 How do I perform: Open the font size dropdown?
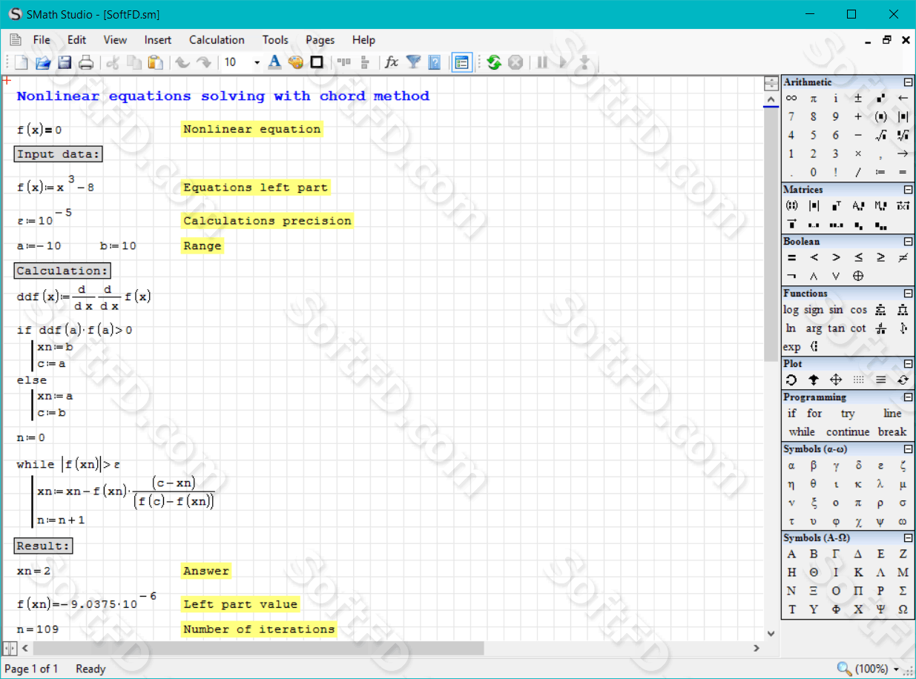click(x=257, y=62)
